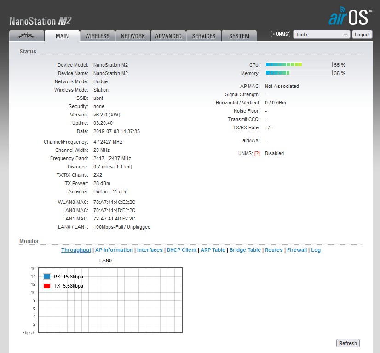This screenshot has width=380, height=353.
Task: Open the AP Information link
Action: click(x=114, y=250)
